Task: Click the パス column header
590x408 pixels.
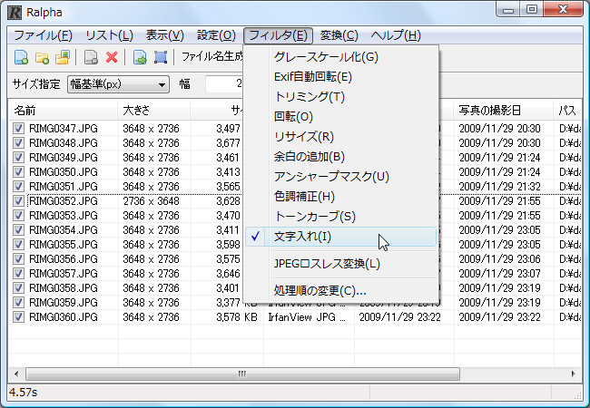Action: point(568,111)
